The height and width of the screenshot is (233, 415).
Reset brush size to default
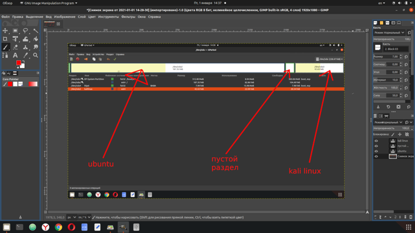coord(406,56)
